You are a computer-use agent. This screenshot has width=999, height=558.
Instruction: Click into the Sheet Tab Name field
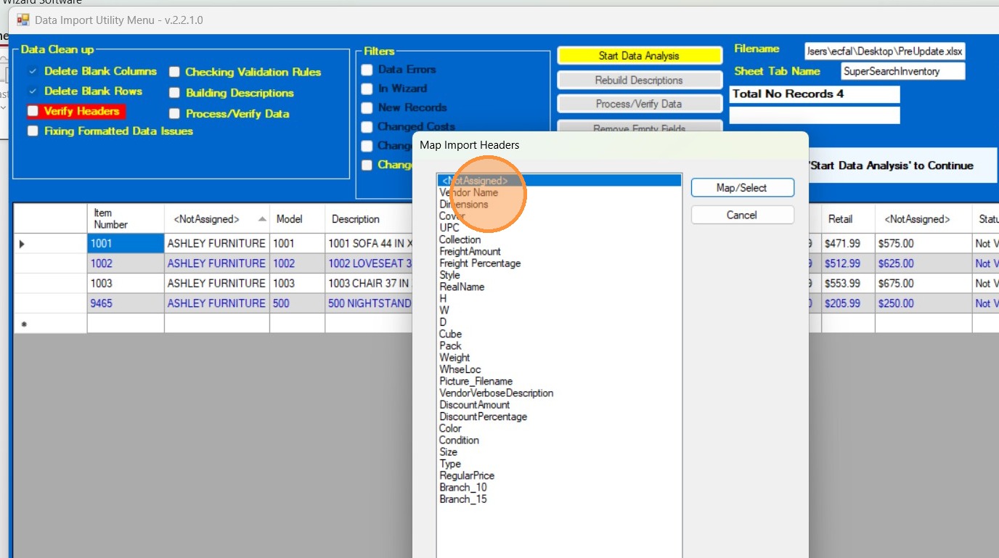pyautogui.click(x=902, y=71)
